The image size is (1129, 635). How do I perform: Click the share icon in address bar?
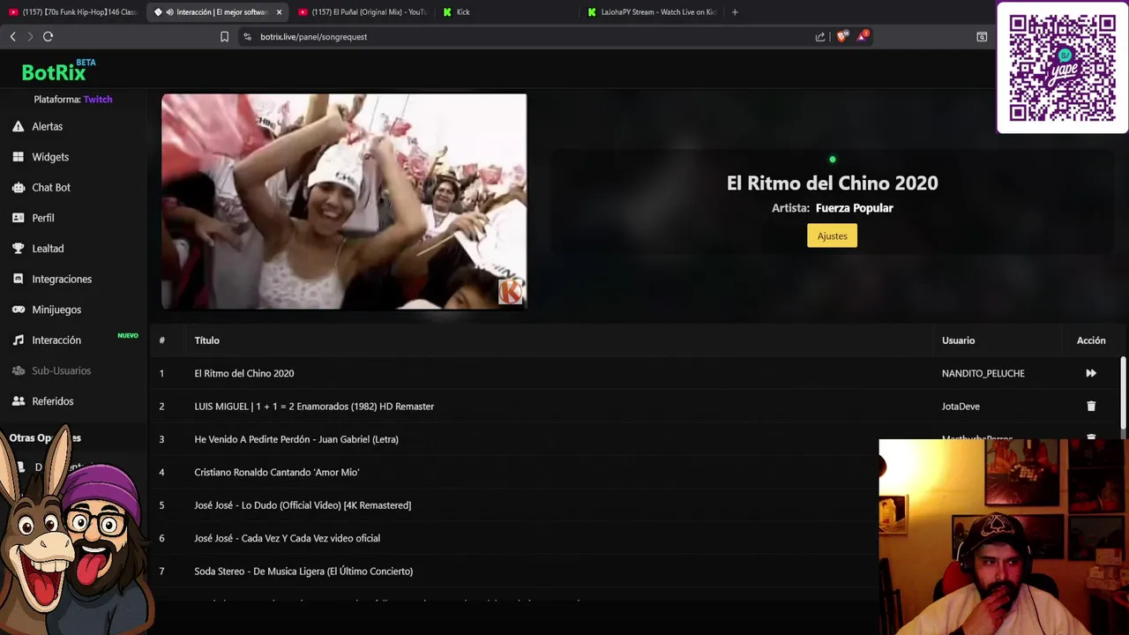[x=820, y=37]
